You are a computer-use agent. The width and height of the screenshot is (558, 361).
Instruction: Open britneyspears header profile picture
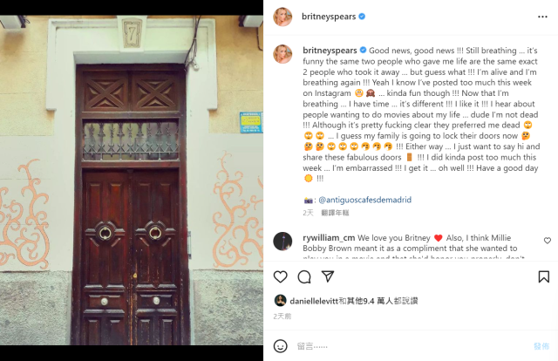282,17
